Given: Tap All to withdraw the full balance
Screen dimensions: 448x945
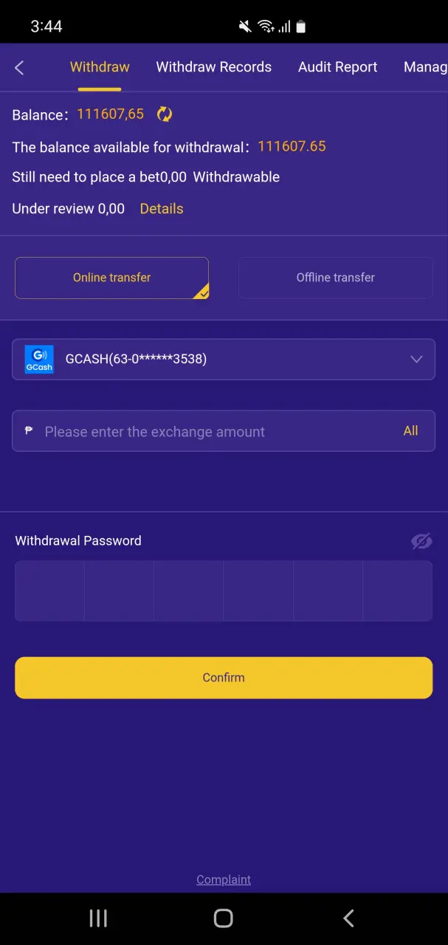Looking at the screenshot, I should (x=411, y=431).
